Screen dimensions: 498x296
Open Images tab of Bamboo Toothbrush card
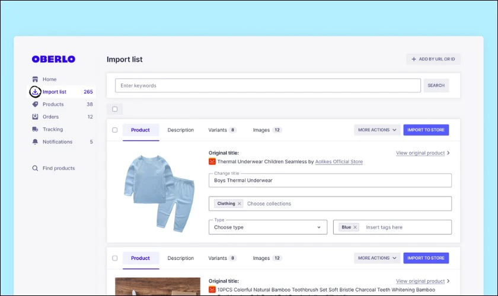267,258
